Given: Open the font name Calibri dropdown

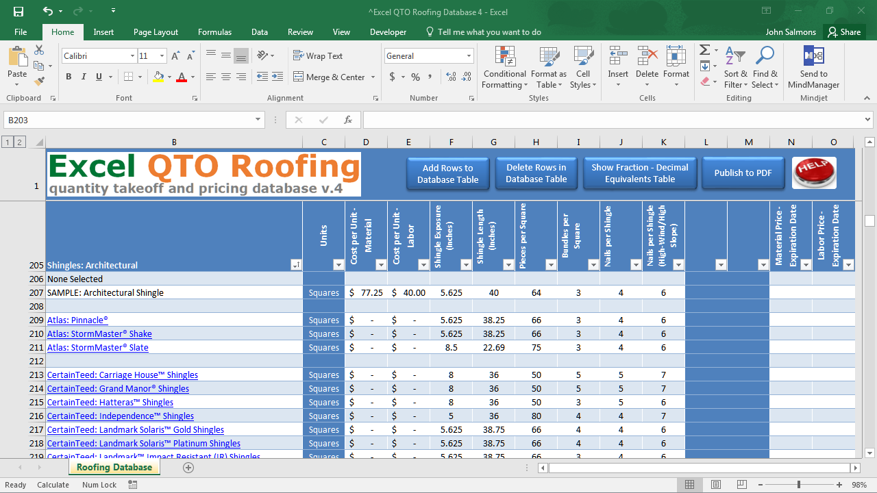Looking at the screenshot, I should 132,56.
